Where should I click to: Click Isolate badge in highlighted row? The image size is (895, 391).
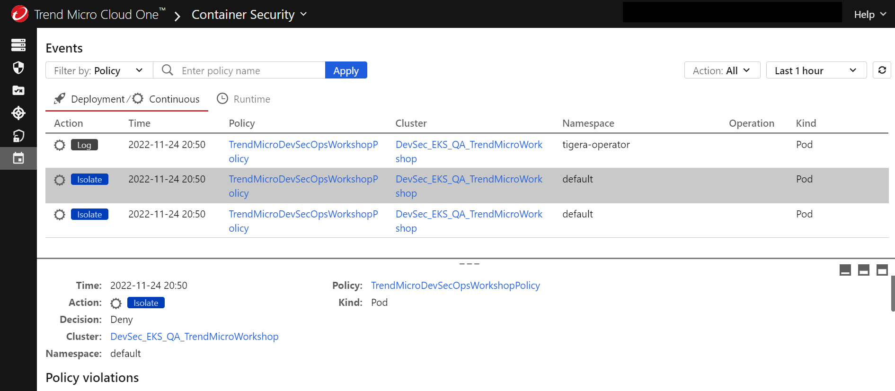coord(89,179)
